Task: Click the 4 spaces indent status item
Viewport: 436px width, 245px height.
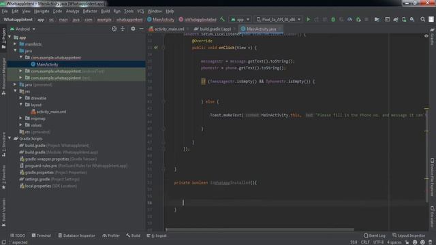Action: (394, 242)
